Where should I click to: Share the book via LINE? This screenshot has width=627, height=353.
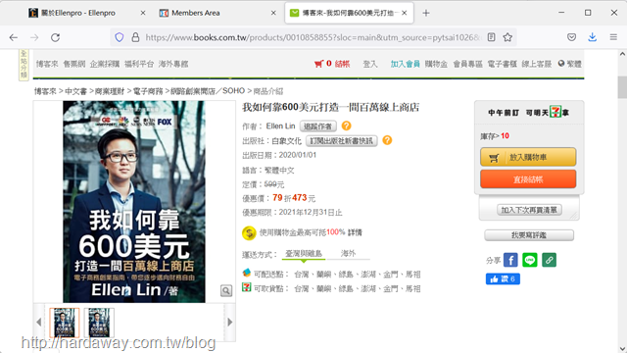530,260
